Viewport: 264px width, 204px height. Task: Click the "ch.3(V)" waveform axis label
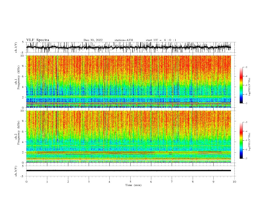16,171
